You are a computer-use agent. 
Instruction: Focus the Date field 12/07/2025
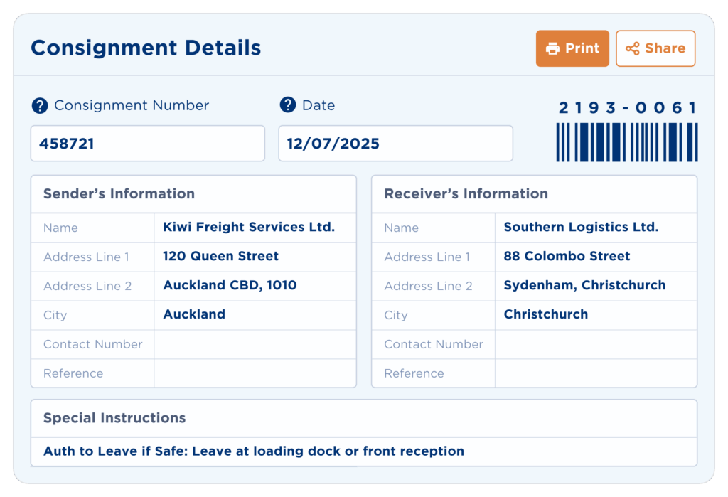[x=395, y=144]
